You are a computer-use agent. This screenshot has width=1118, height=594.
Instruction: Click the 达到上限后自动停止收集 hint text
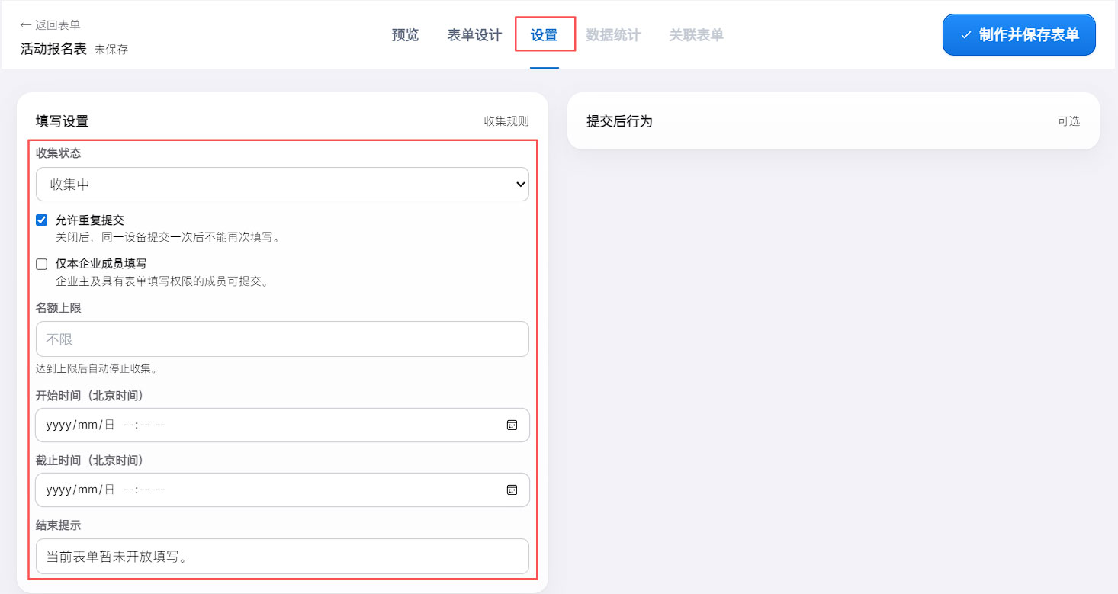click(x=97, y=369)
